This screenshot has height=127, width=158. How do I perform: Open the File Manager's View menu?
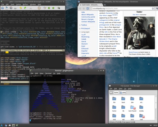click(120, 89)
